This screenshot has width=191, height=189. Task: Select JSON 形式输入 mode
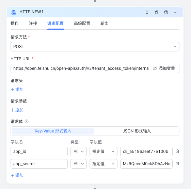coord(137,131)
